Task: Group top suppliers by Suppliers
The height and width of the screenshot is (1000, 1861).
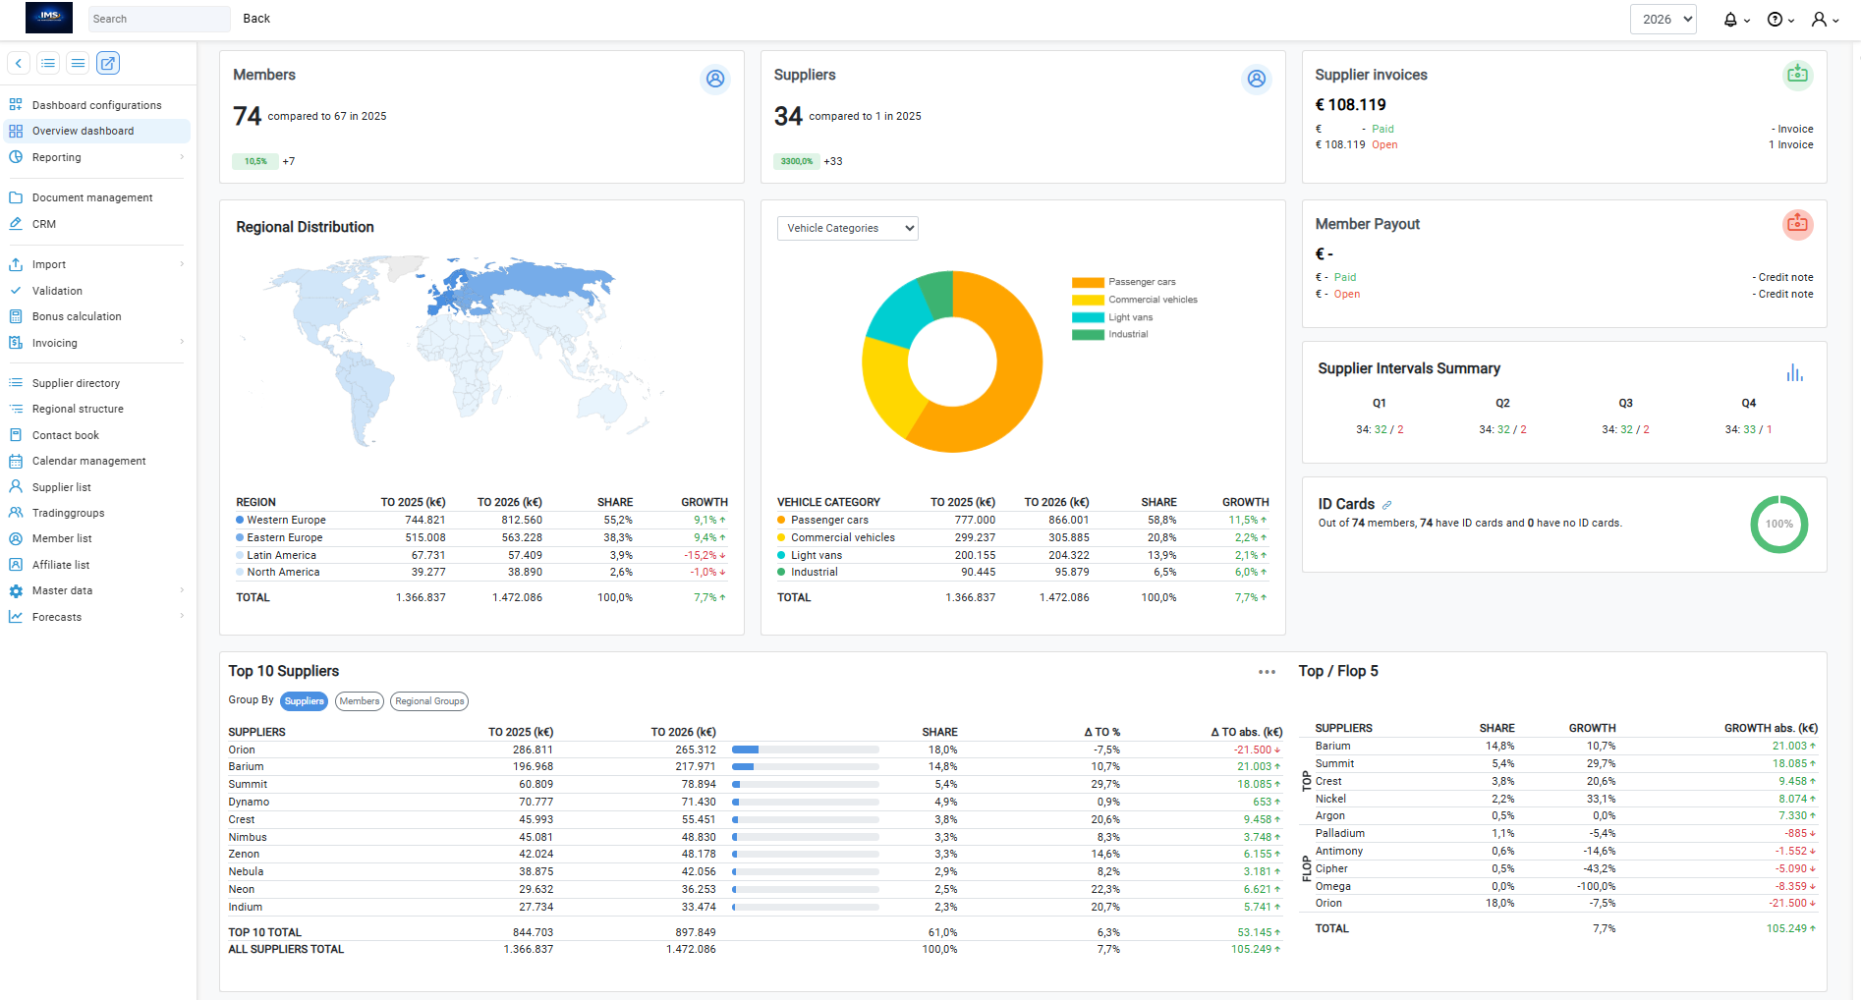Action: (304, 701)
